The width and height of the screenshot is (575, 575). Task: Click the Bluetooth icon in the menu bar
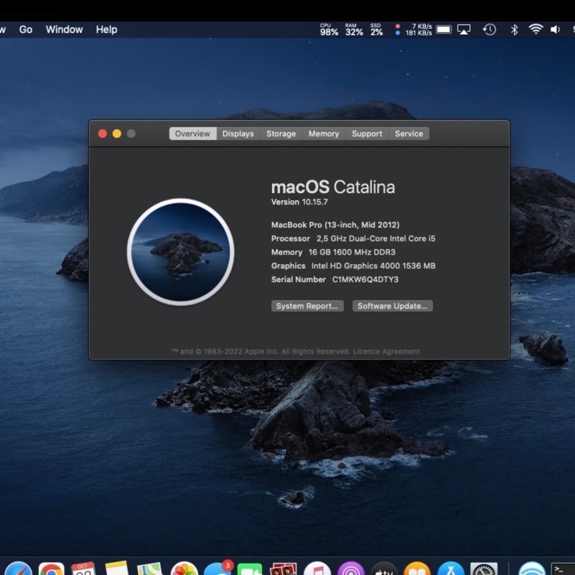coord(514,29)
